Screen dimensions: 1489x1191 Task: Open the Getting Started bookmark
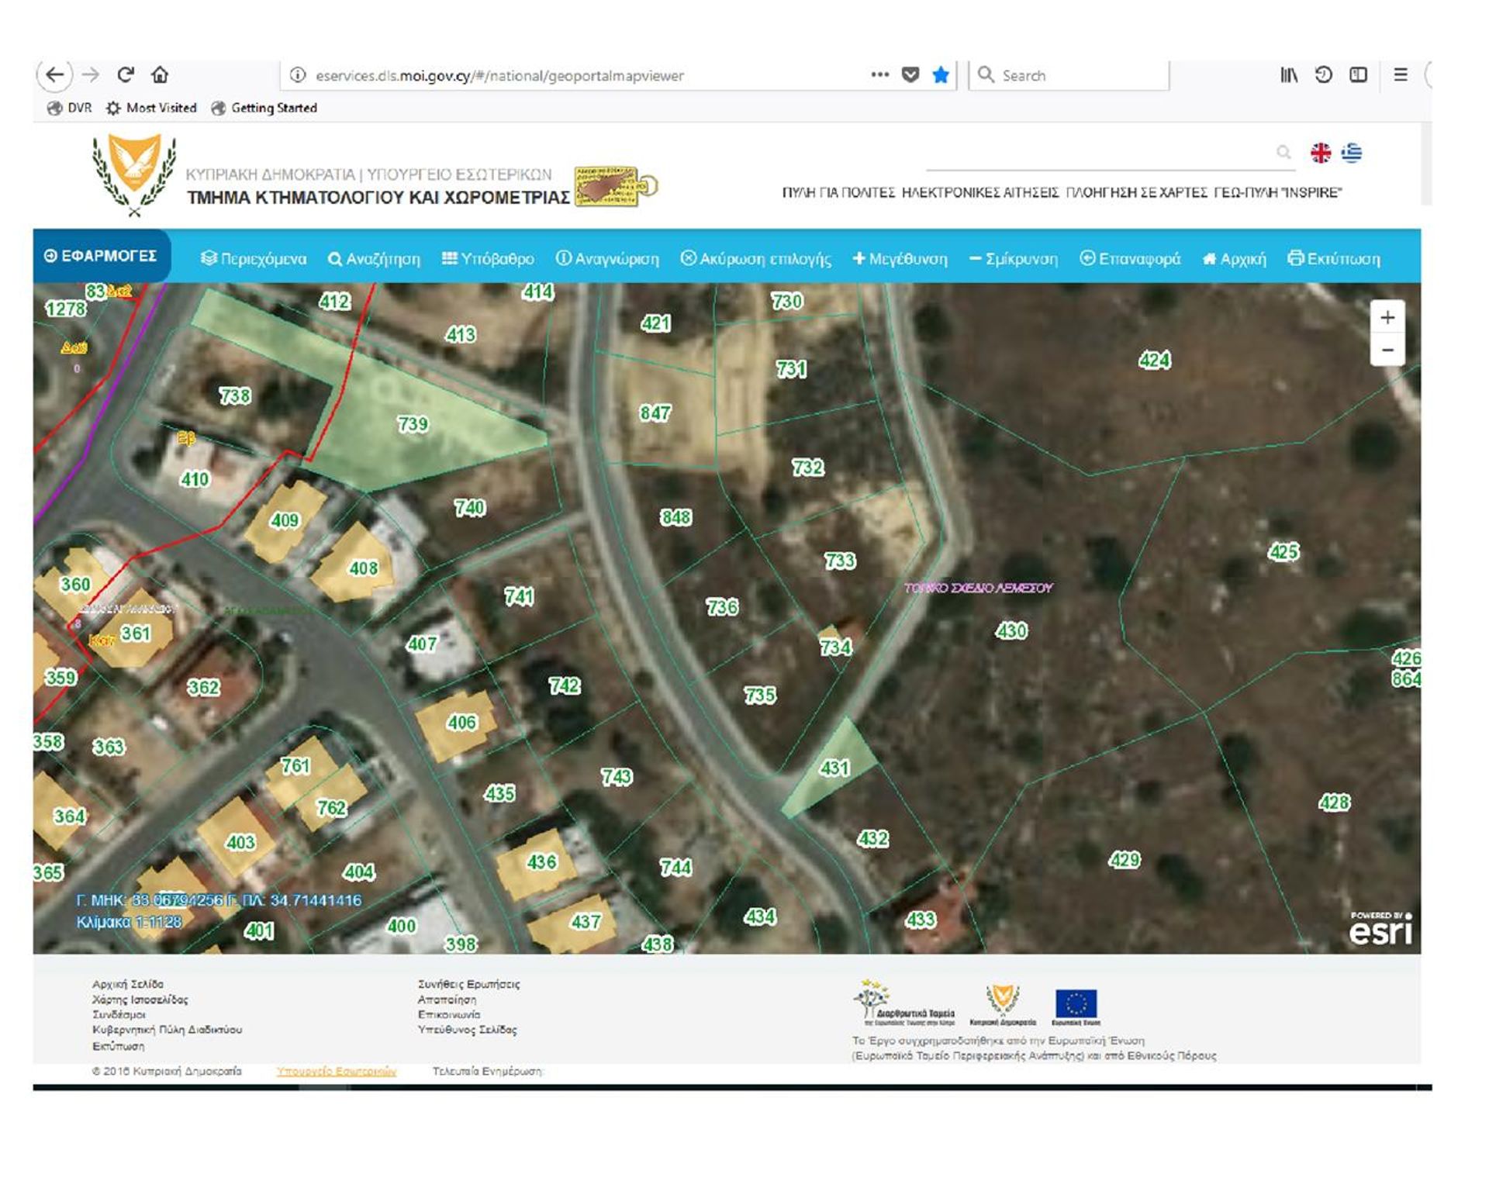(264, 108)
